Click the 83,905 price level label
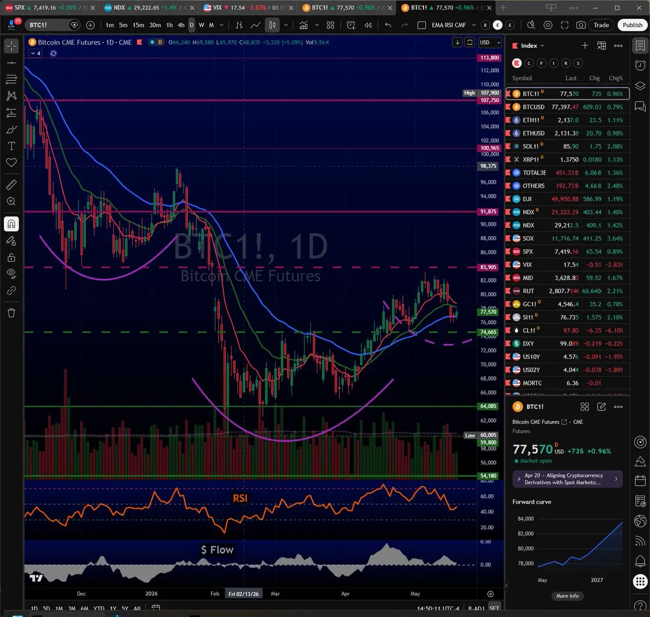 click(489, 267)
